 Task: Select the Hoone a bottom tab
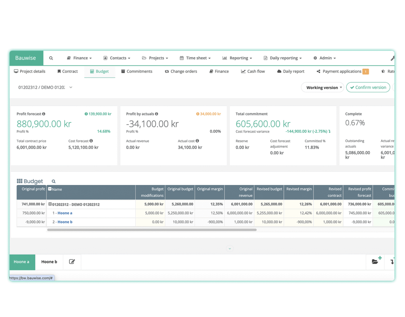click(22, 262)
